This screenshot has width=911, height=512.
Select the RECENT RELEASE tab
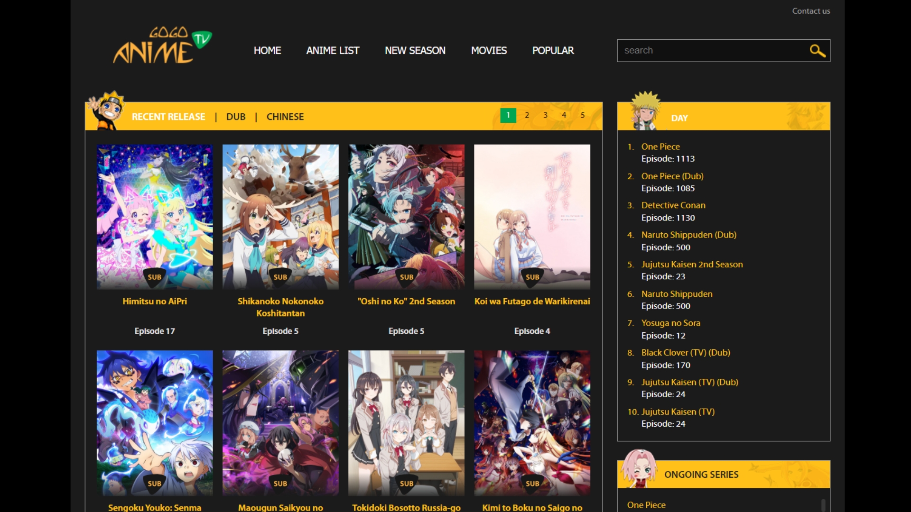[x=168, y=117]
